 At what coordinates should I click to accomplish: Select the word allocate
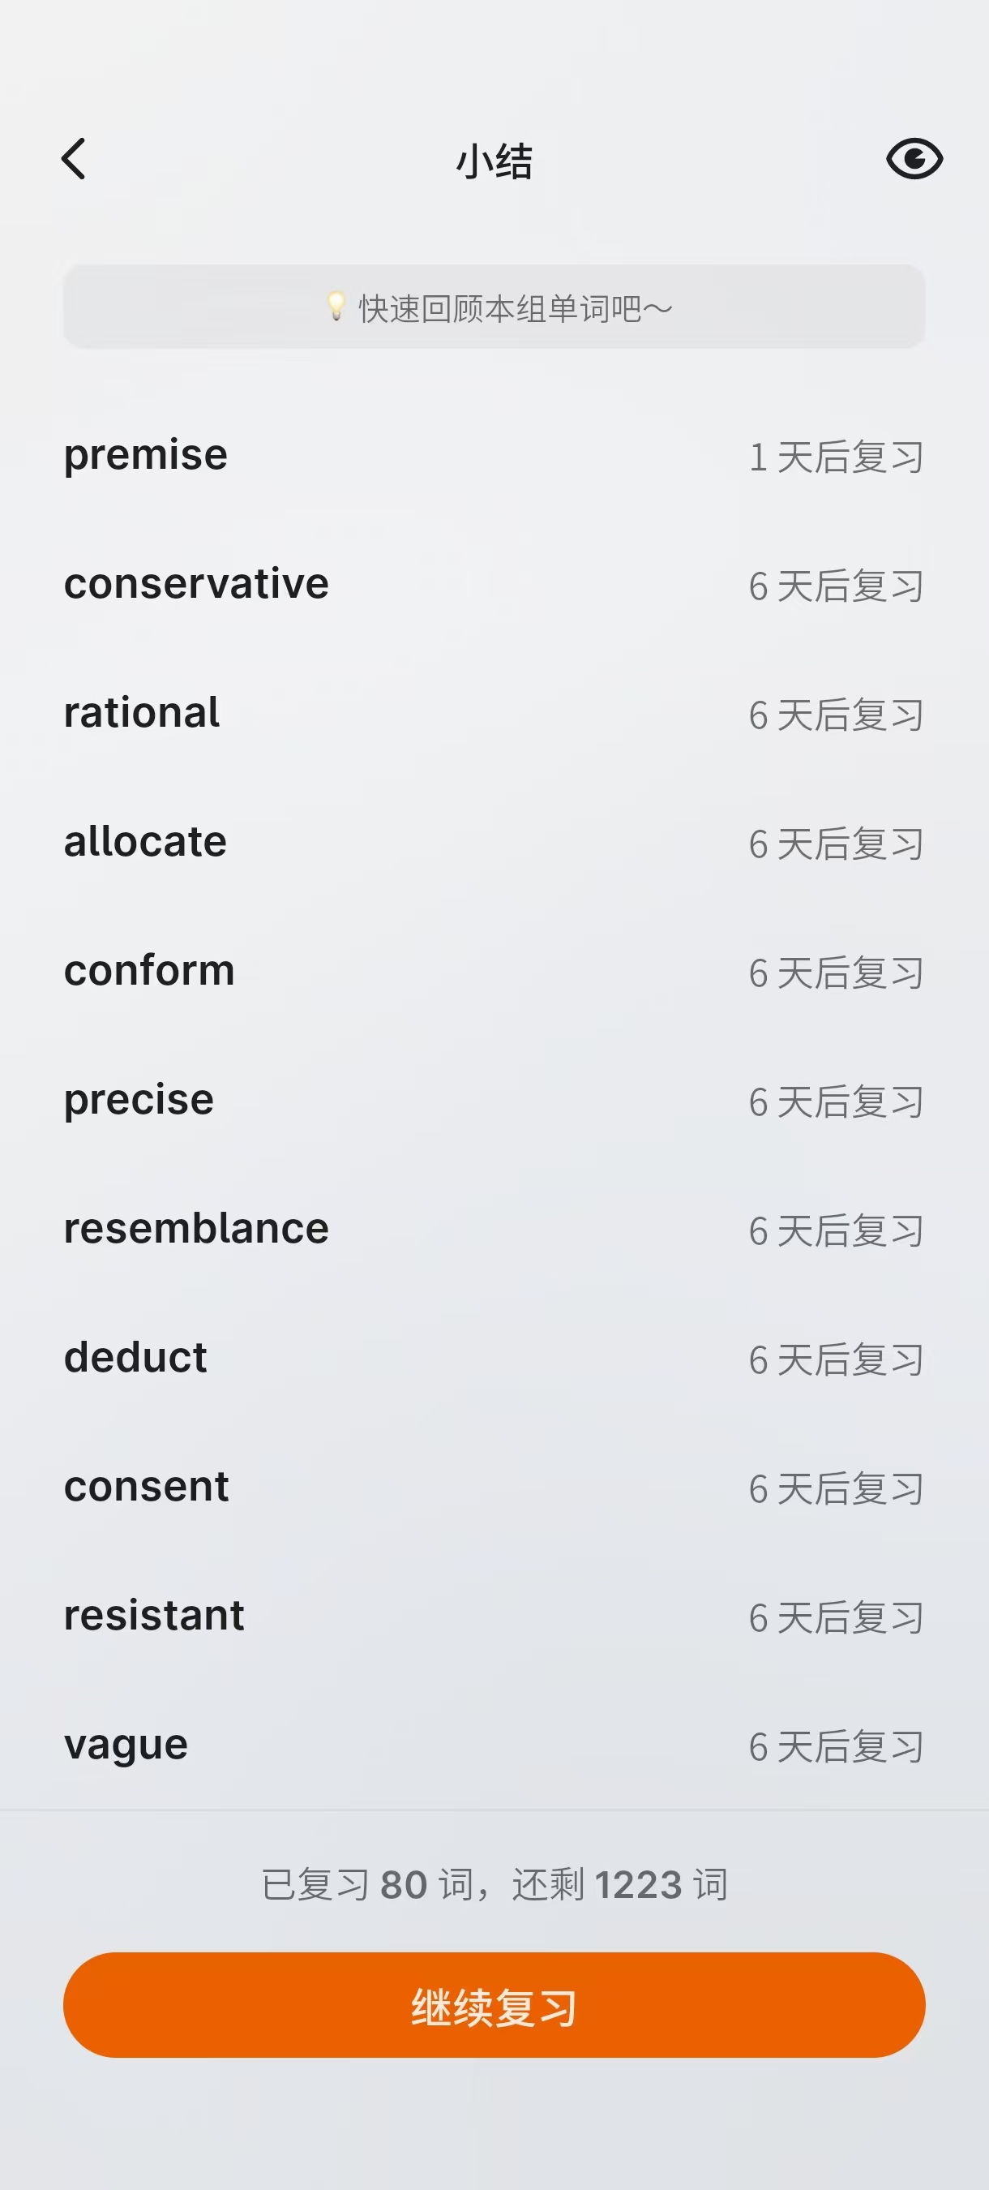145,843
